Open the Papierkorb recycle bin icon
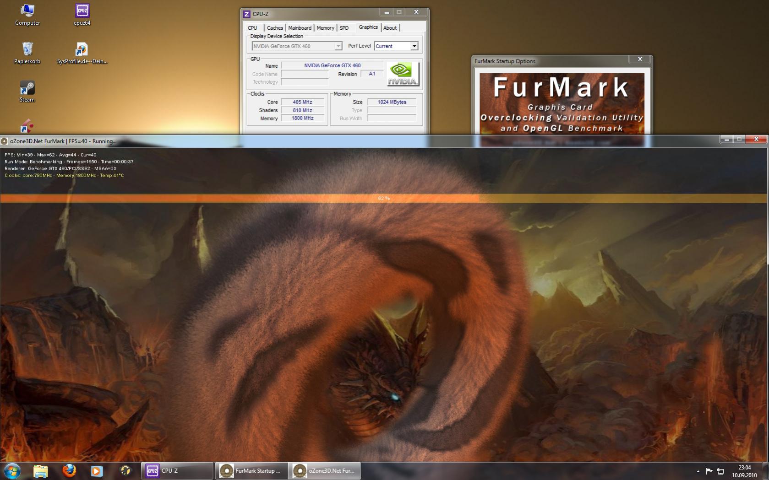This screenshot has height=480, width=769. (27, 53)
